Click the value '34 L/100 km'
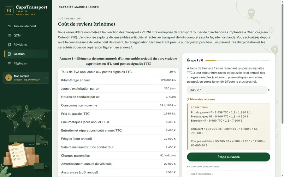This screenshot has height=177, width=284. (x=168, y=105)
